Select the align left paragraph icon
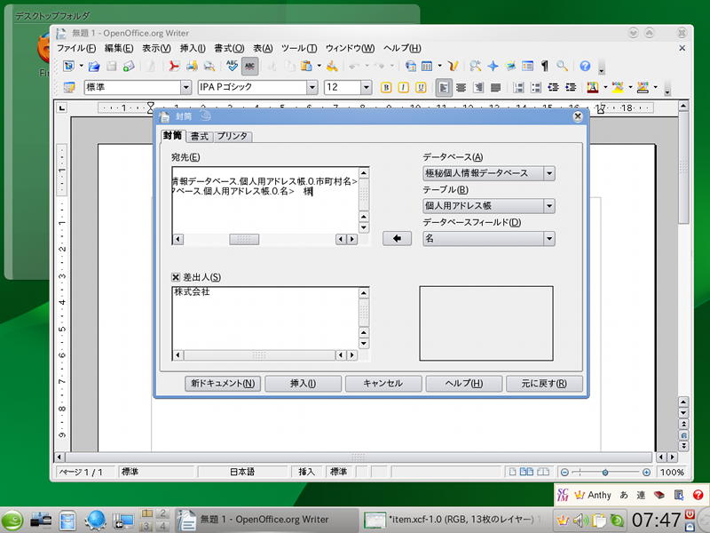Image resolution: width=710 pixels, height=533 pixels. click(444, 87)
